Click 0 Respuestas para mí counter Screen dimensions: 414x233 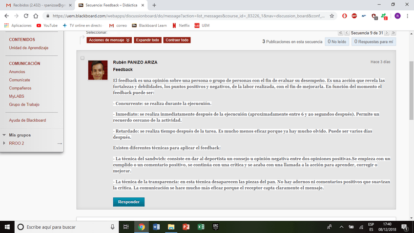tap(373, 42)
